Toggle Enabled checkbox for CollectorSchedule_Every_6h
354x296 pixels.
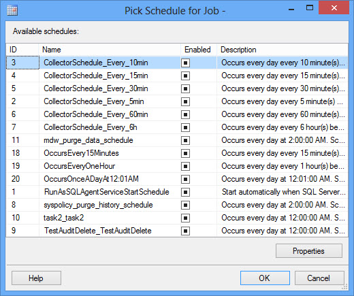(185, 127)
